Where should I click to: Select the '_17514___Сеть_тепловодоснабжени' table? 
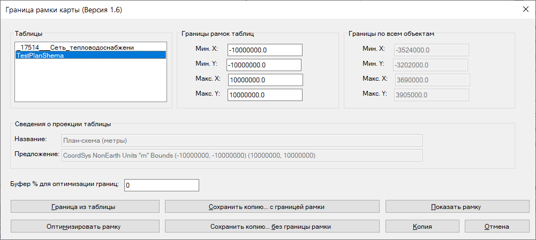pos(75,48)
